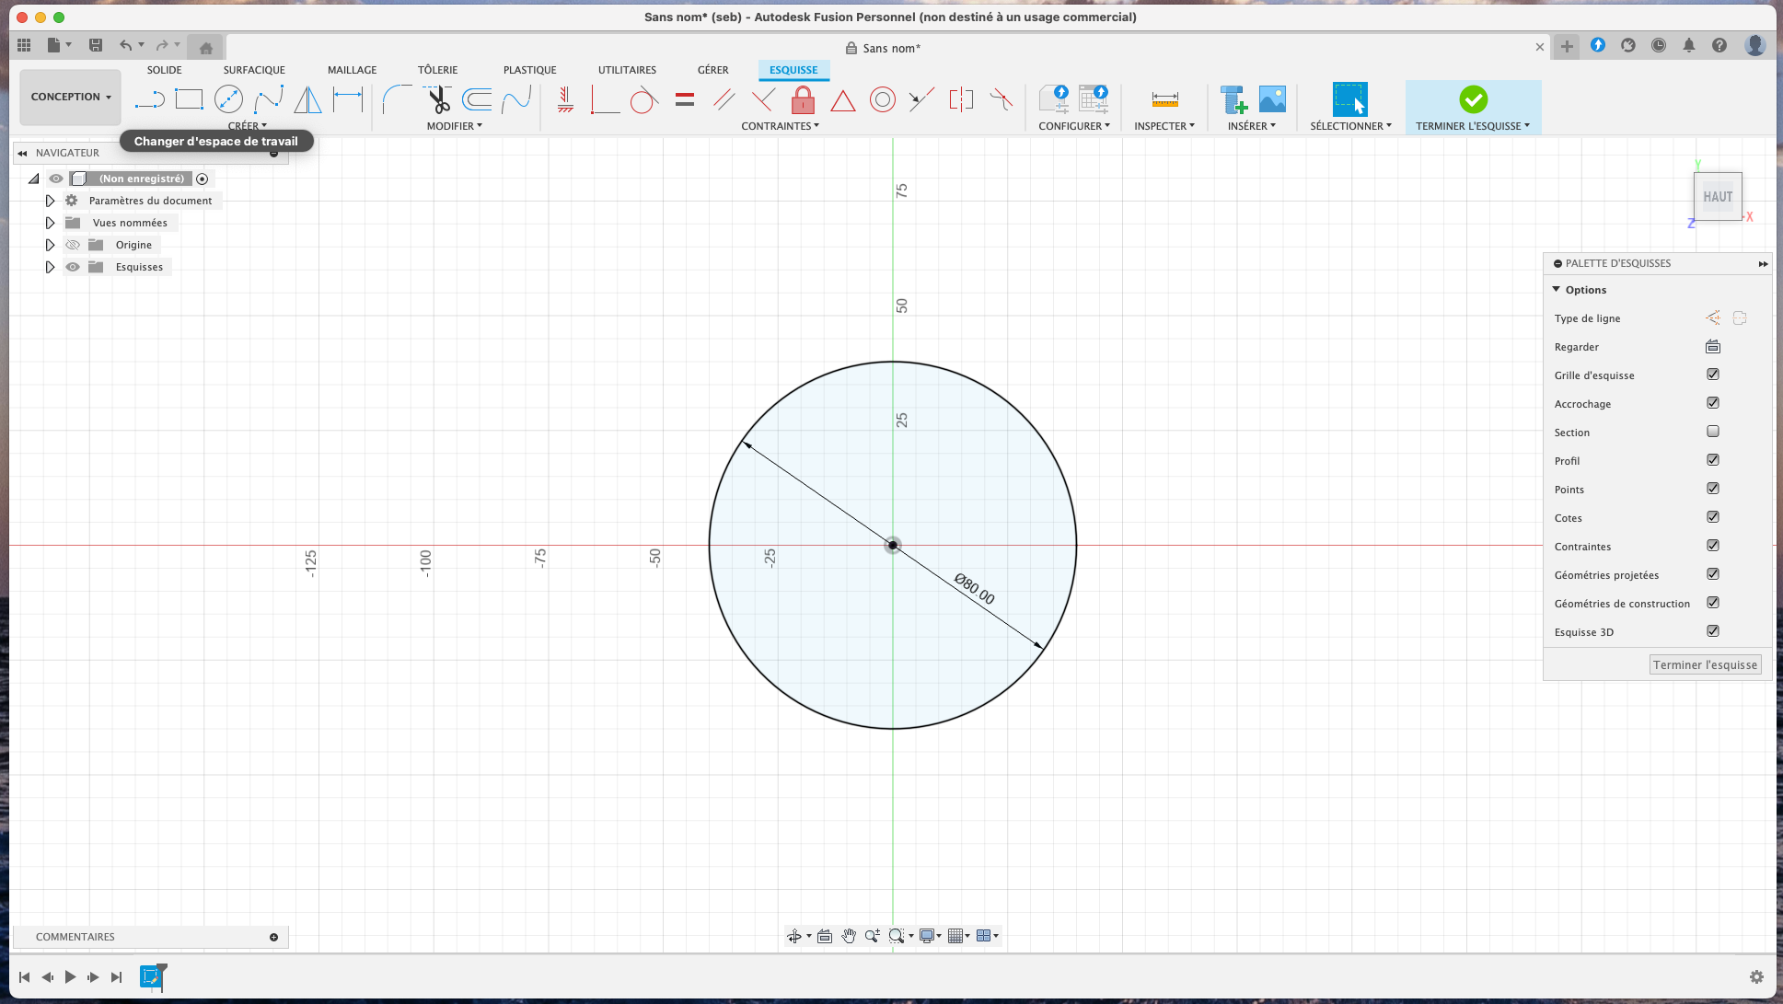1783x1004 pixels.
Task: Select the Rectangle sketch tool
Action: tap(189, 99)
